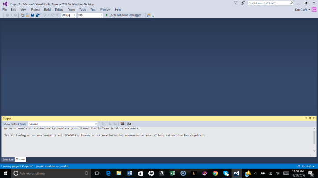318x178 pixels.
Task: Open the Windows Start menu
Action: pos(5,173)
